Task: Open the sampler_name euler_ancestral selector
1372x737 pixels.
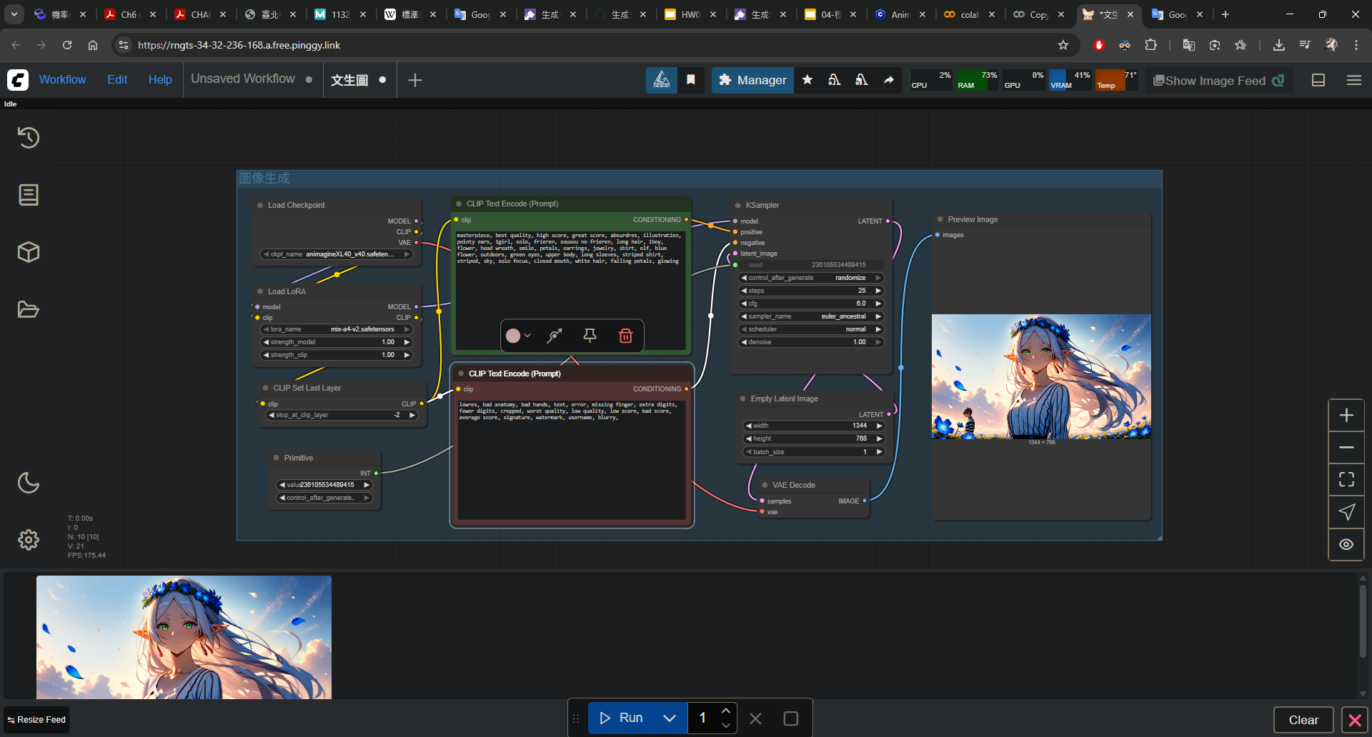Action: pos(811,316)
